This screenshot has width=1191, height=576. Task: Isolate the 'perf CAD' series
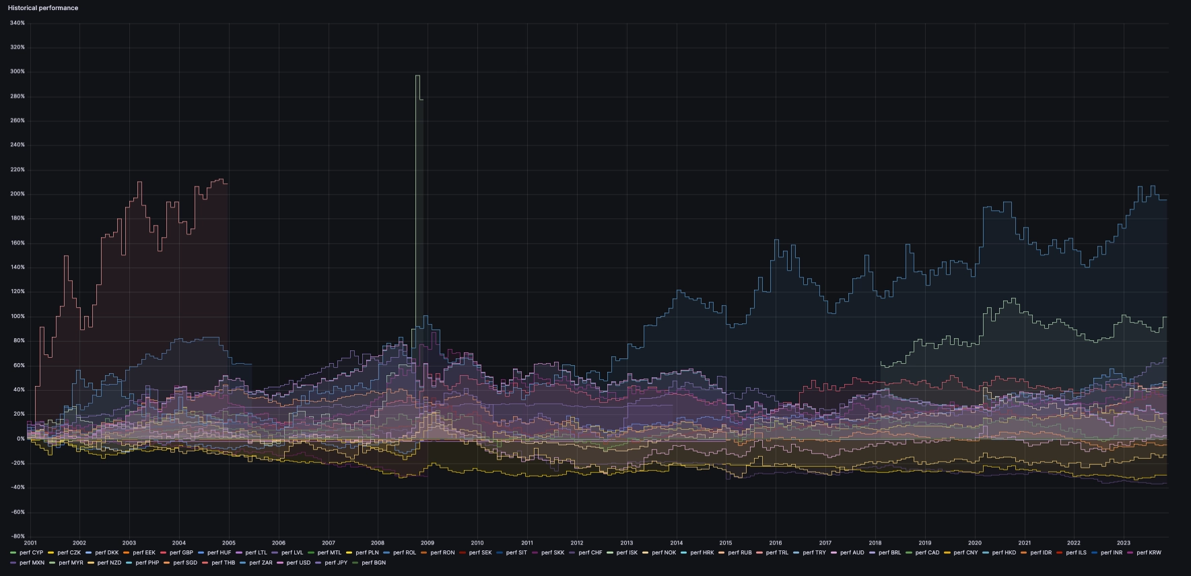coord(927,552)
